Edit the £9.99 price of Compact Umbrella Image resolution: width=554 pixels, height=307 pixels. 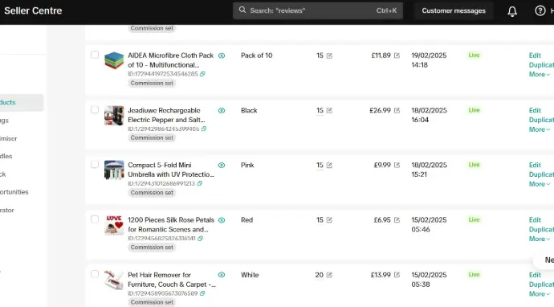pos(397,166)
